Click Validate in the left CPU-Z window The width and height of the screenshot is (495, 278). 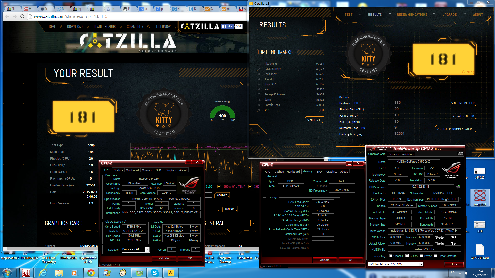point(164,258)
